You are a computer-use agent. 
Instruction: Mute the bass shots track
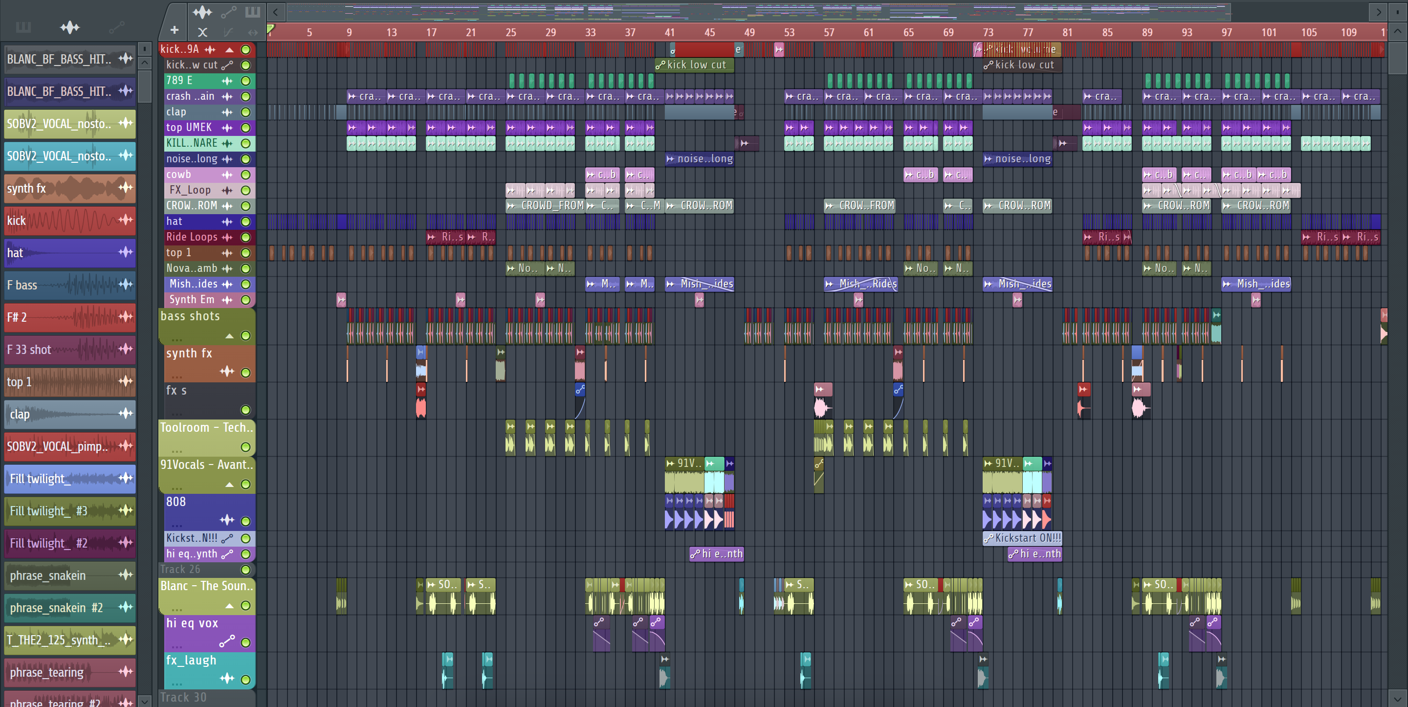click(246, 336)
